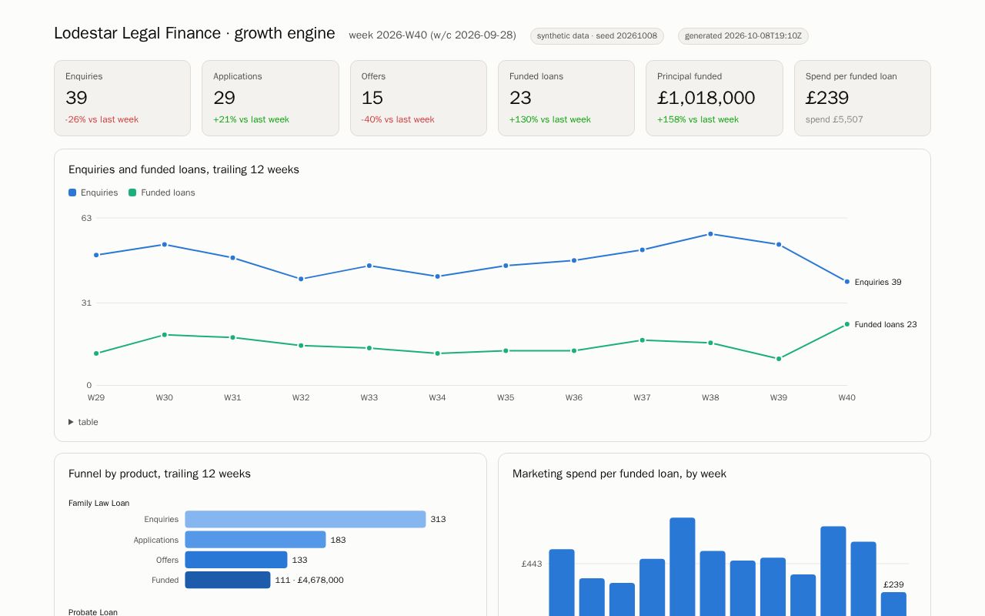Click the "Marketing spend per funded loan, by week" heading
Viewport: 985px width, 616px height.
tap(619, 474)
